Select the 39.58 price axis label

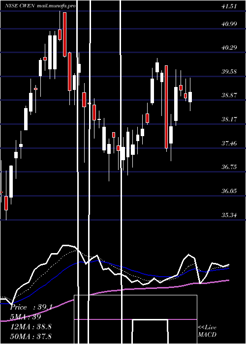click(x=229, y=72)
